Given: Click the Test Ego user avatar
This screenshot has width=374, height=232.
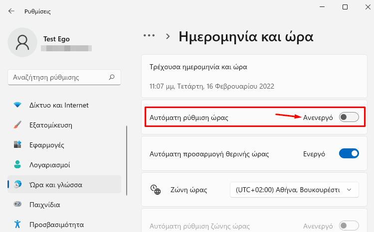Looking at the screenshot, I should (22, 42).
